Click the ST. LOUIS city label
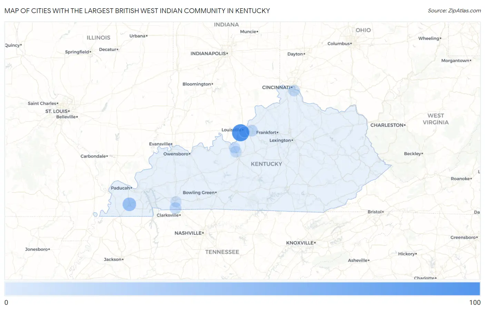Image resolution: width=485 pixels, height=310 pixels. [57, 111]
